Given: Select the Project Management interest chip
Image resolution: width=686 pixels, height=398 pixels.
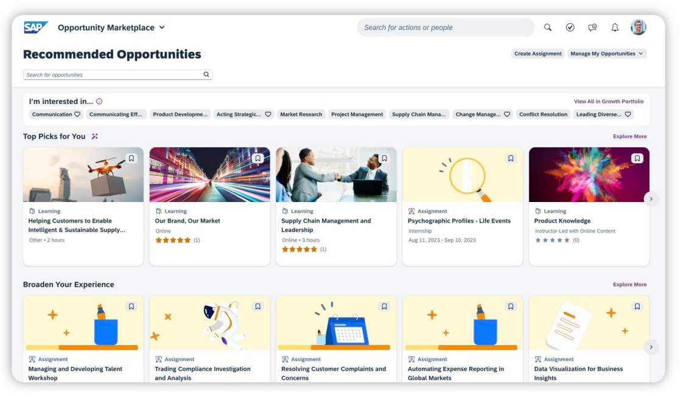Looking at the screenshot, I should point(357,114).
